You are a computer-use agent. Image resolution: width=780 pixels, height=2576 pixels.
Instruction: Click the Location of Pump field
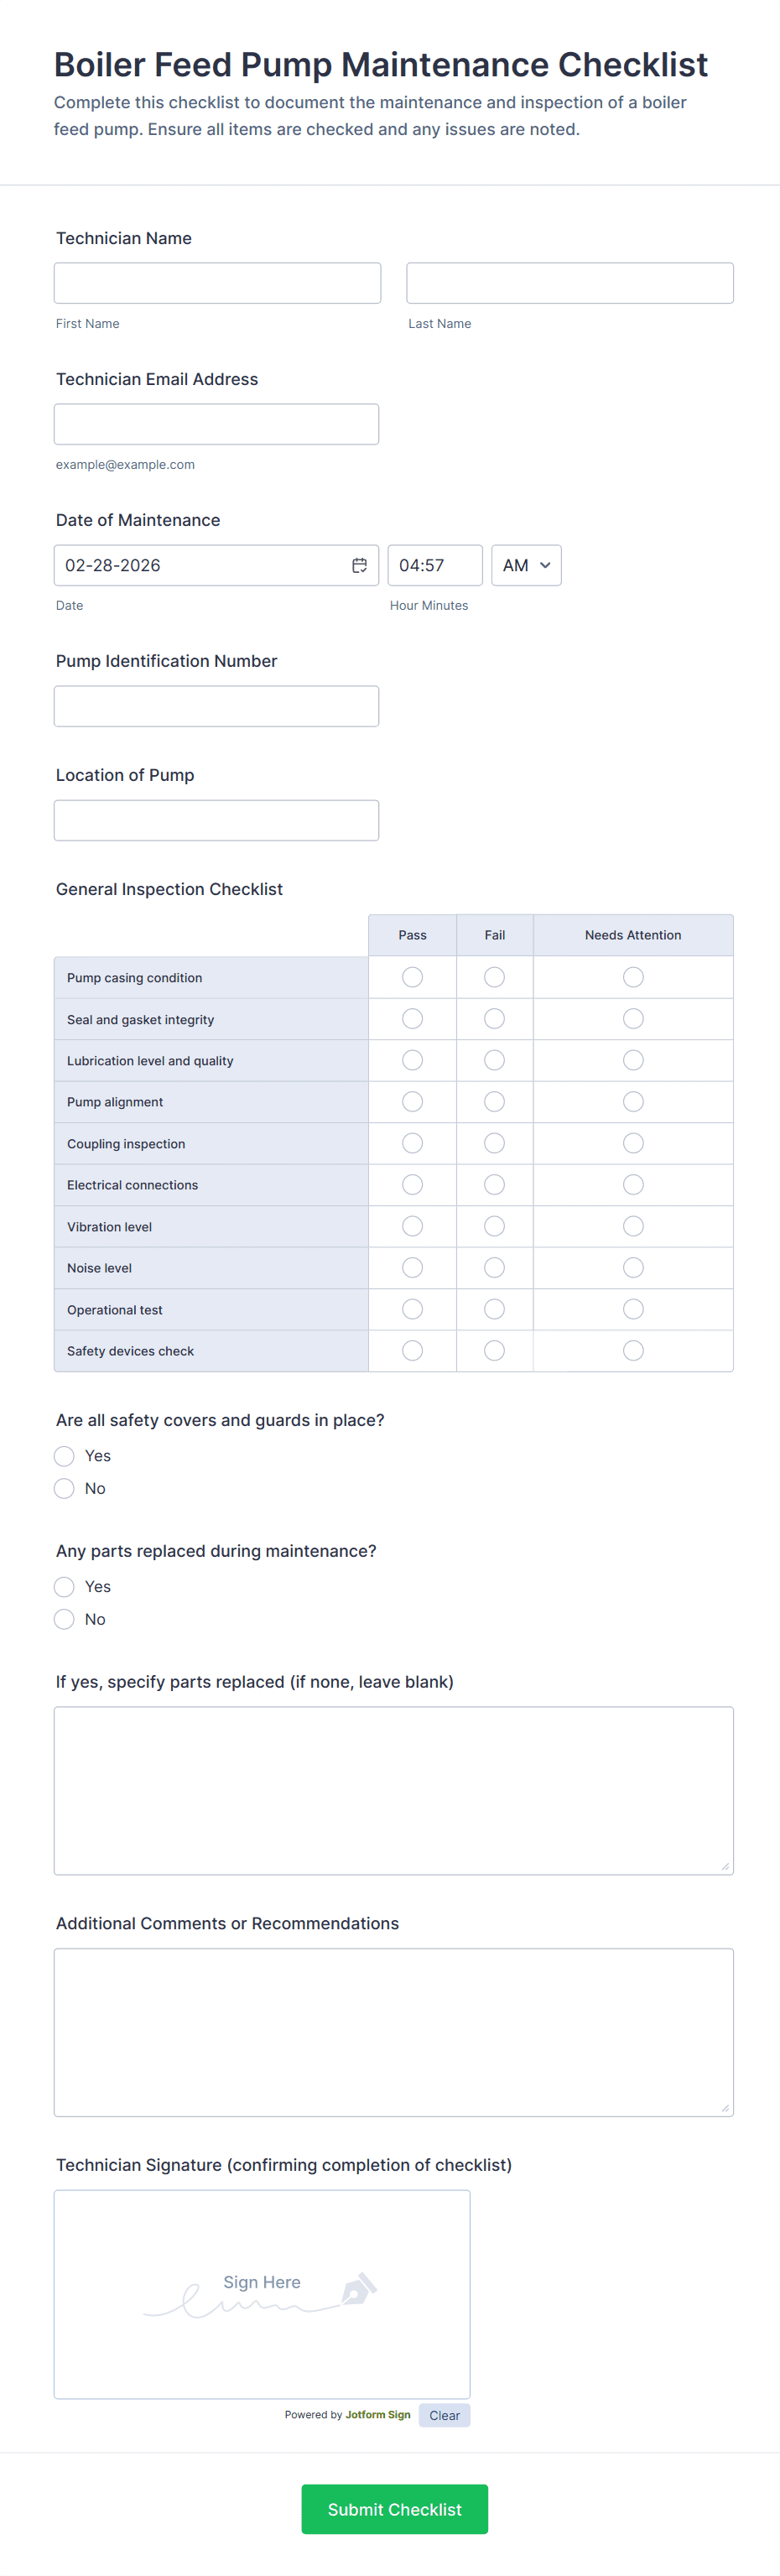216,820
